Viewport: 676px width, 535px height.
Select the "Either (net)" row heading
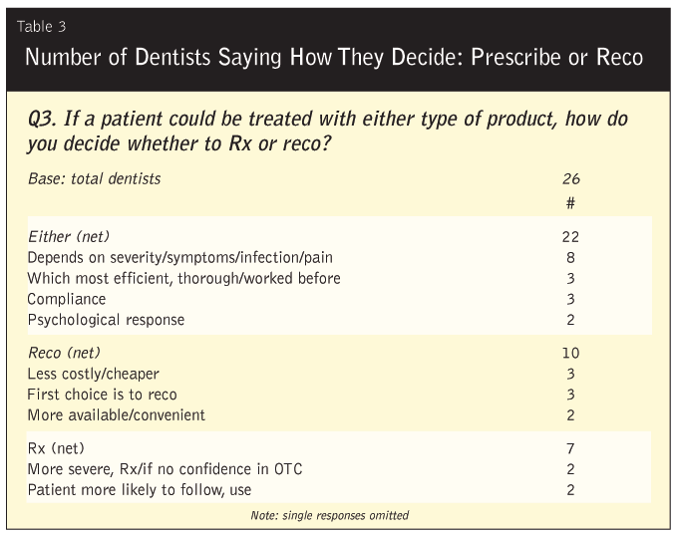coord(68,236)
